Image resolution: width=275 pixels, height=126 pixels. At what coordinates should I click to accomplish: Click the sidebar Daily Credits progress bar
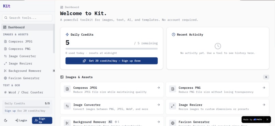(x=27, y=107)
